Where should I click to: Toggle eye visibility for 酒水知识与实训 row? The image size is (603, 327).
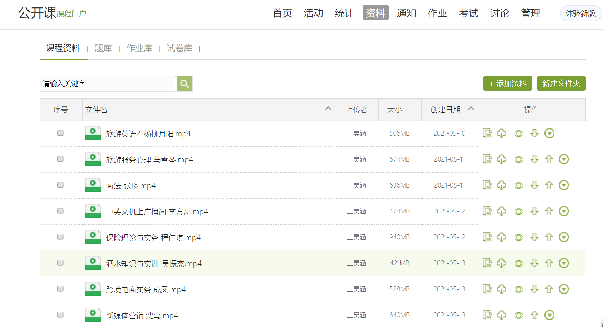pos(519,263)
